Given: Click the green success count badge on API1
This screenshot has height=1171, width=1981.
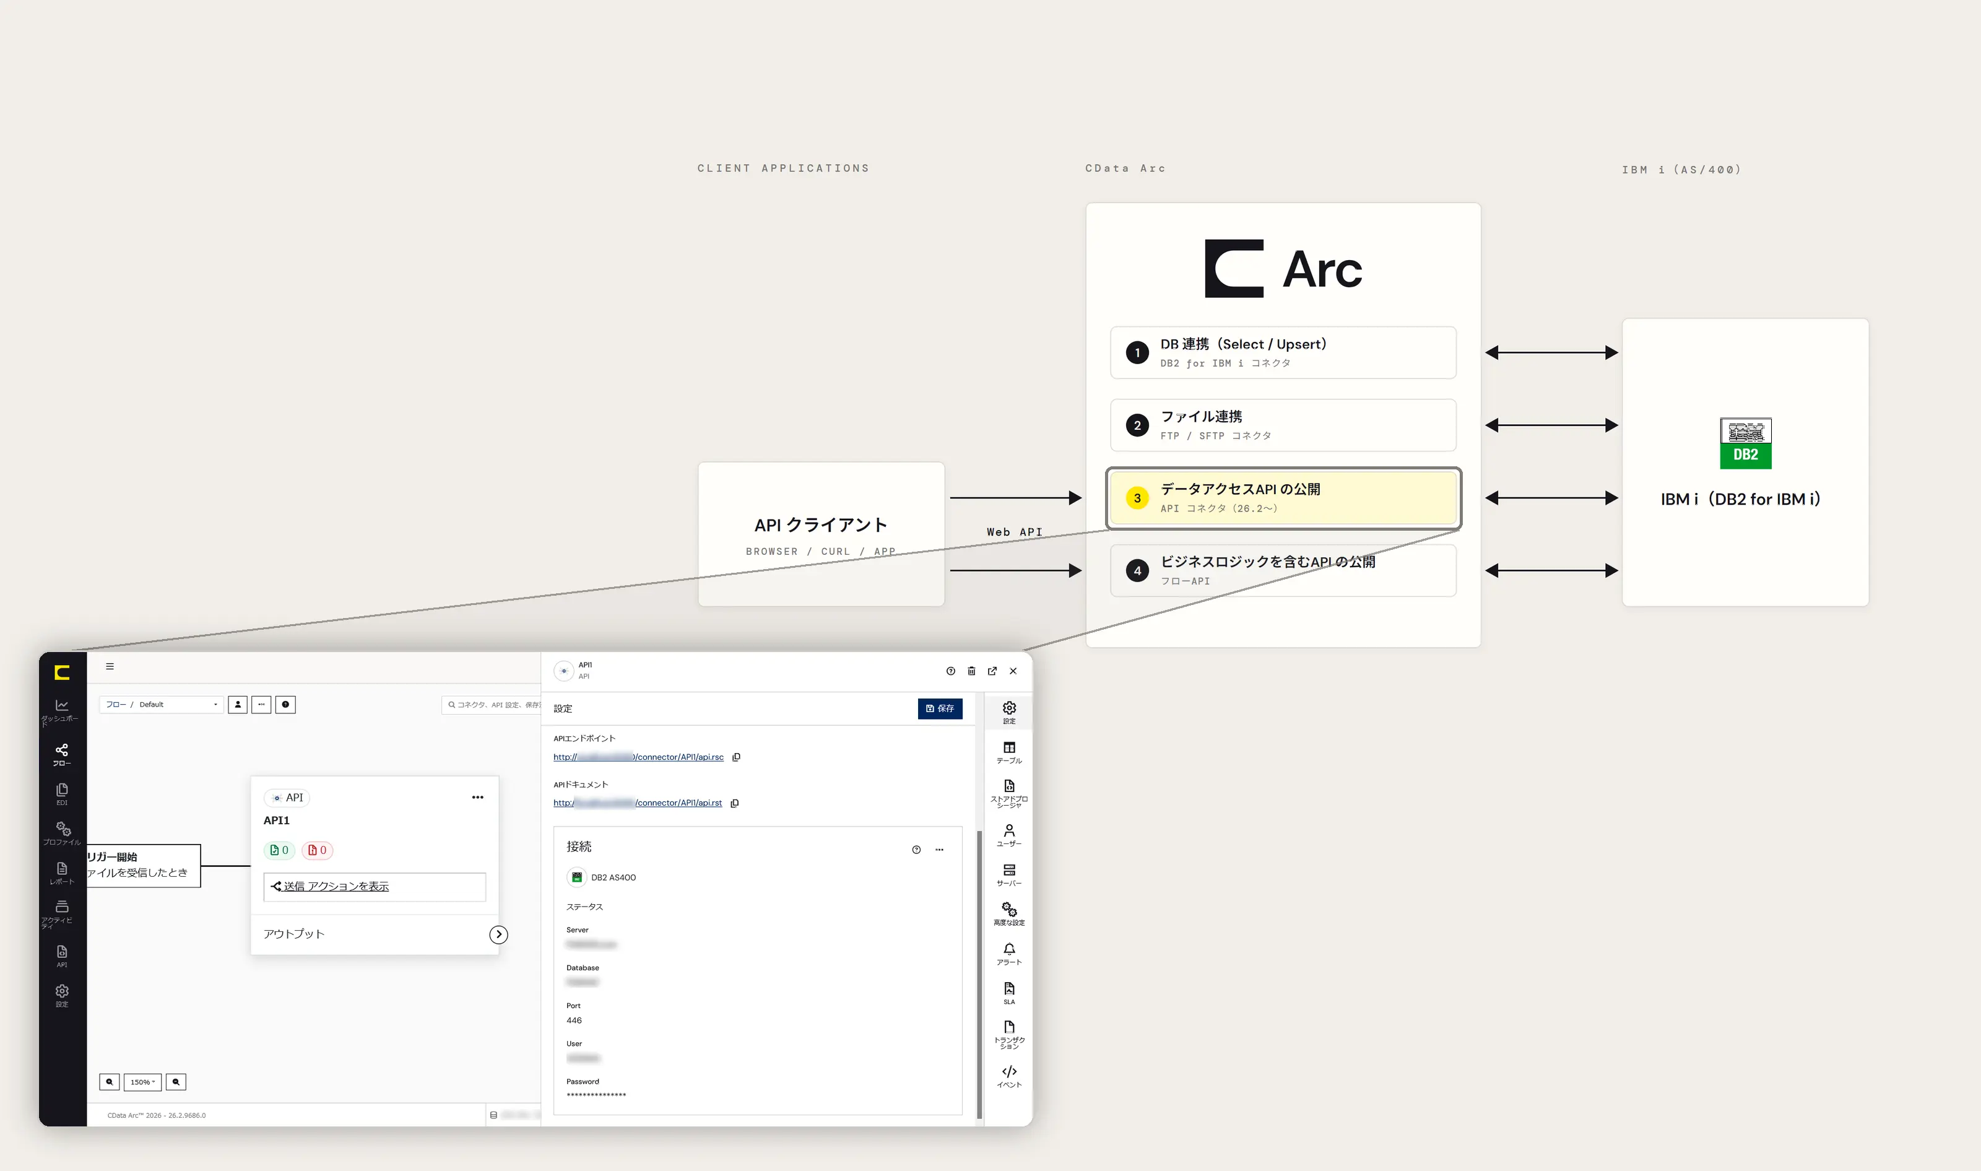Looking at the screenshot, I should (279, 850).
